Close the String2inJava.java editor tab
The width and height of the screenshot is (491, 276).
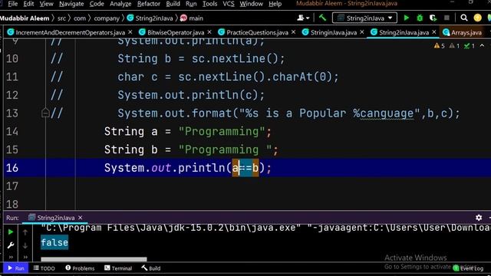point(434,32)
